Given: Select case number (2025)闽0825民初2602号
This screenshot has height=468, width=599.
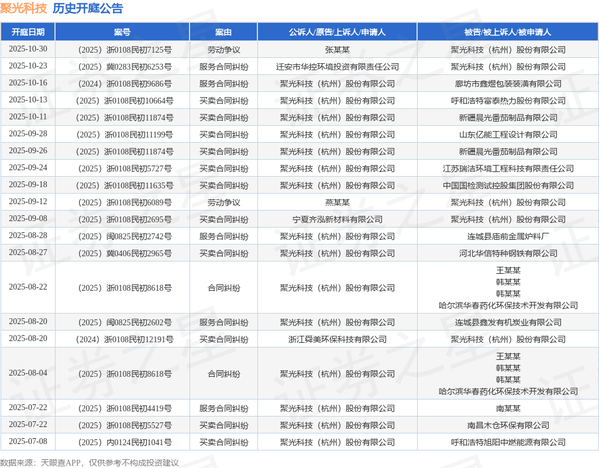Looking at the screenshot, I should coord(125,322).
